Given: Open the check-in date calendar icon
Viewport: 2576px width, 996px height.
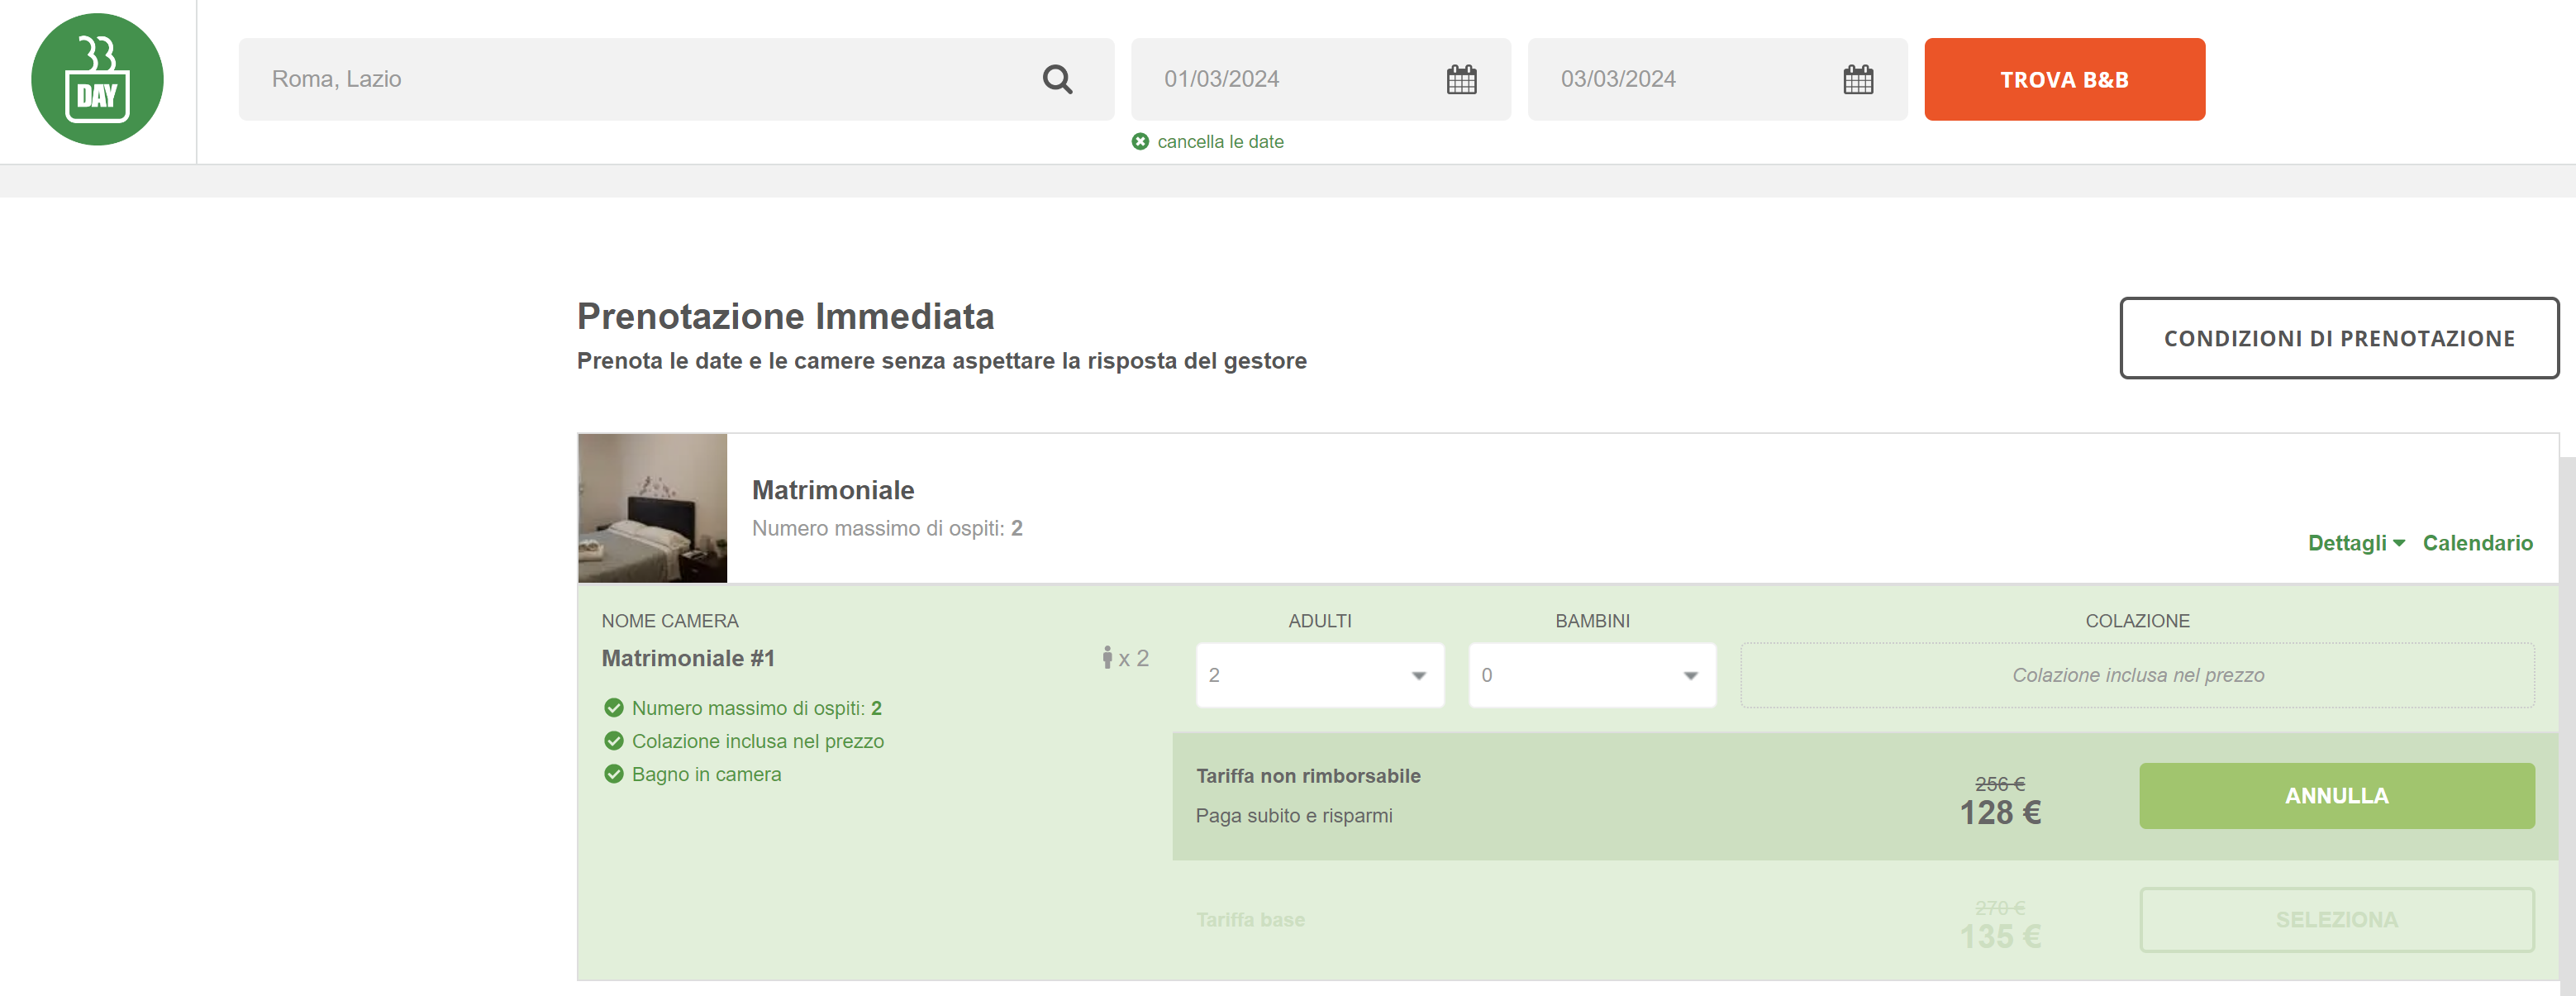Looking at the screenshot, I should point(1461,79).
